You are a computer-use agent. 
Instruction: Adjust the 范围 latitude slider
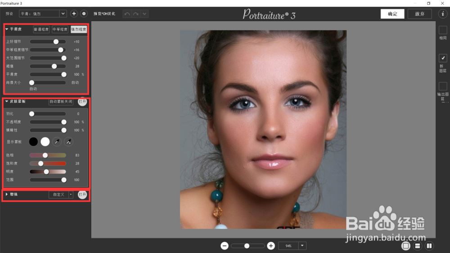point(48,180)
